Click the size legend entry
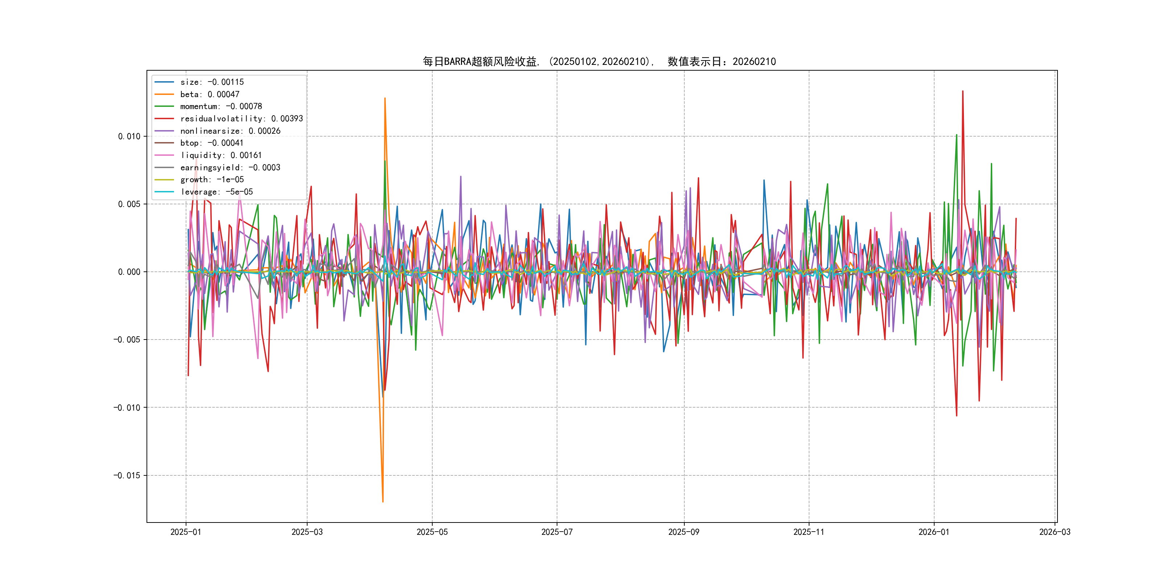This screenshot has width=1175, height=587. point(212,82)
